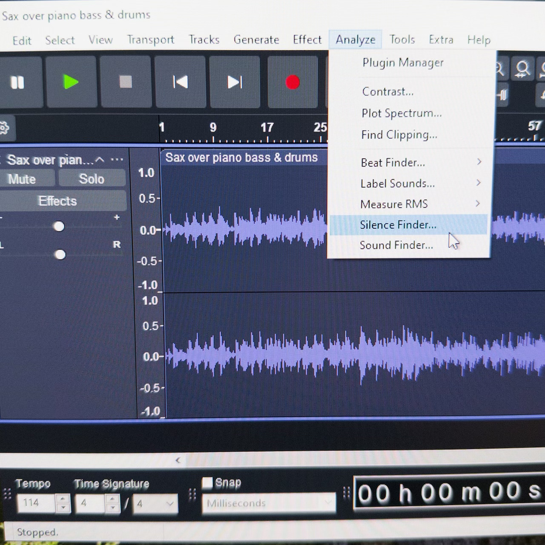Click the Tempo toolbar drag grip handle

point(7,494)
